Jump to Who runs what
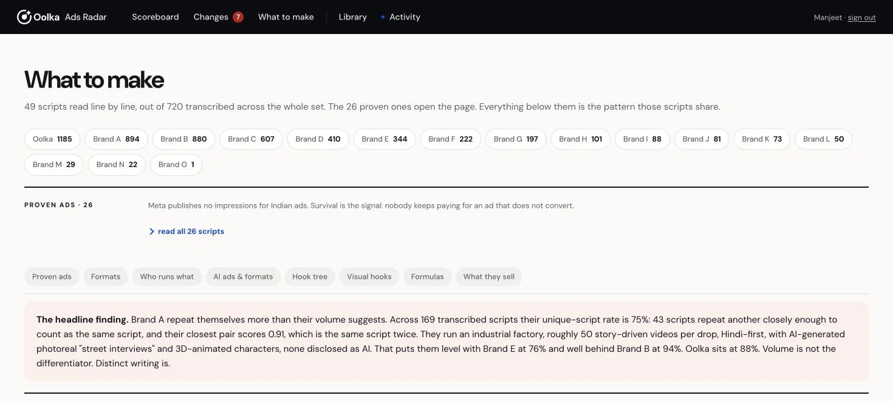 (167, 276)
